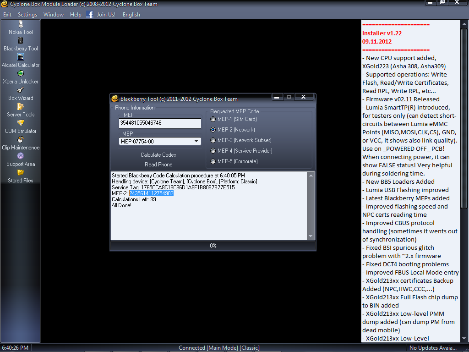Select MEP-1 (SIM Card) radio option
The height and width of the screenshot is (352, 469).
coord(213,119)
